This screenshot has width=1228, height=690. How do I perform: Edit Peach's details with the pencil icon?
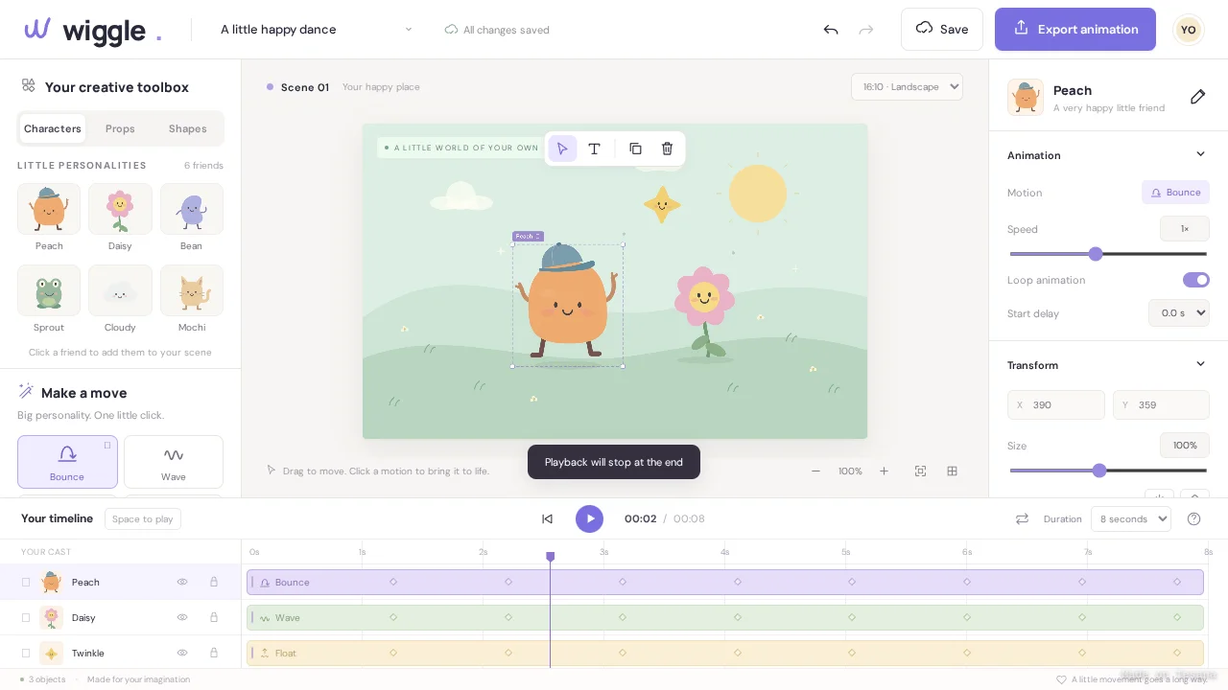click(1197, 97)
